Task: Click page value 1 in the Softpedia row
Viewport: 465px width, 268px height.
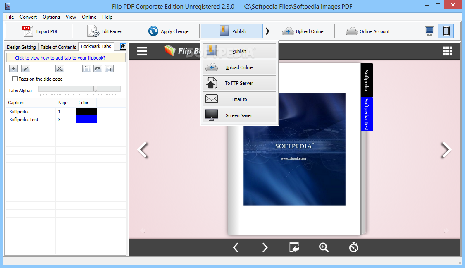Action: pos(59,112)
